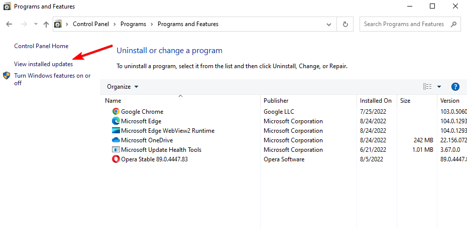Screen dimensions: 467x228
Task: Click the search magnifier icon
Action: pyautogui.click(x=453, y=24)
